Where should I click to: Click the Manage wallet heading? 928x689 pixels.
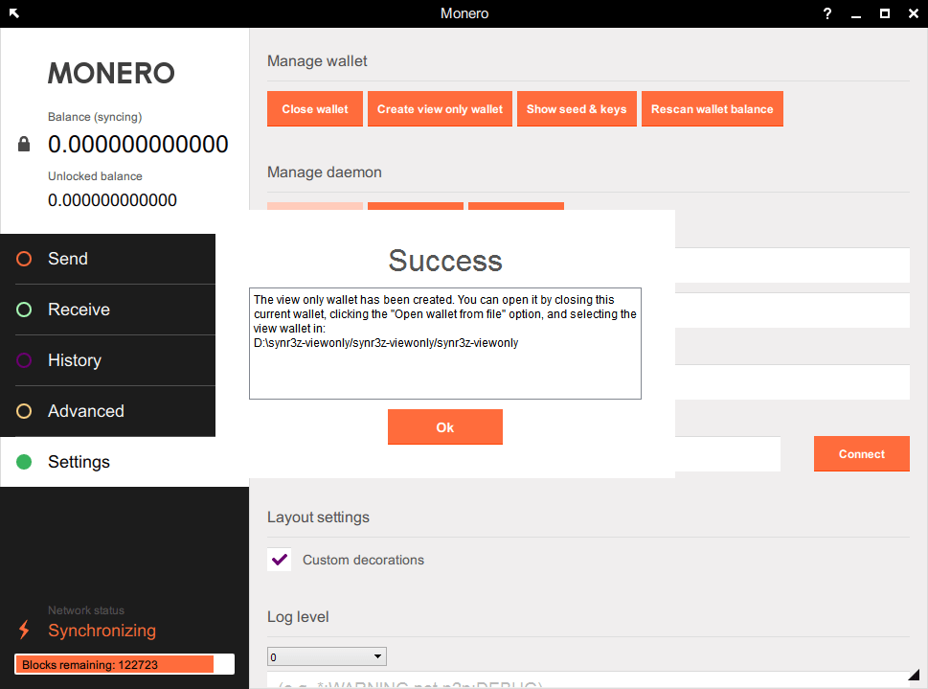coord(317,61)
